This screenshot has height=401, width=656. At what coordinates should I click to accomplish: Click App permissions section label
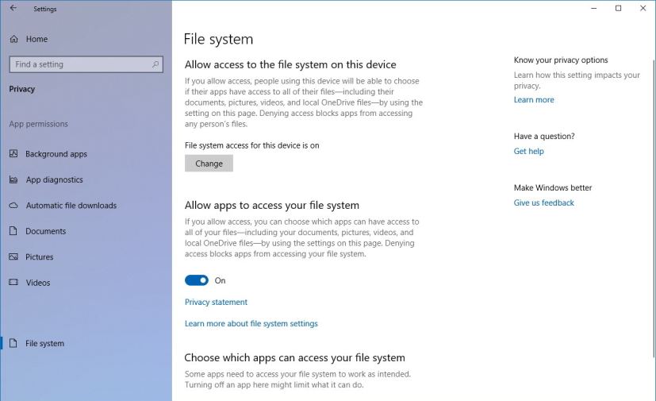(39, 124)
